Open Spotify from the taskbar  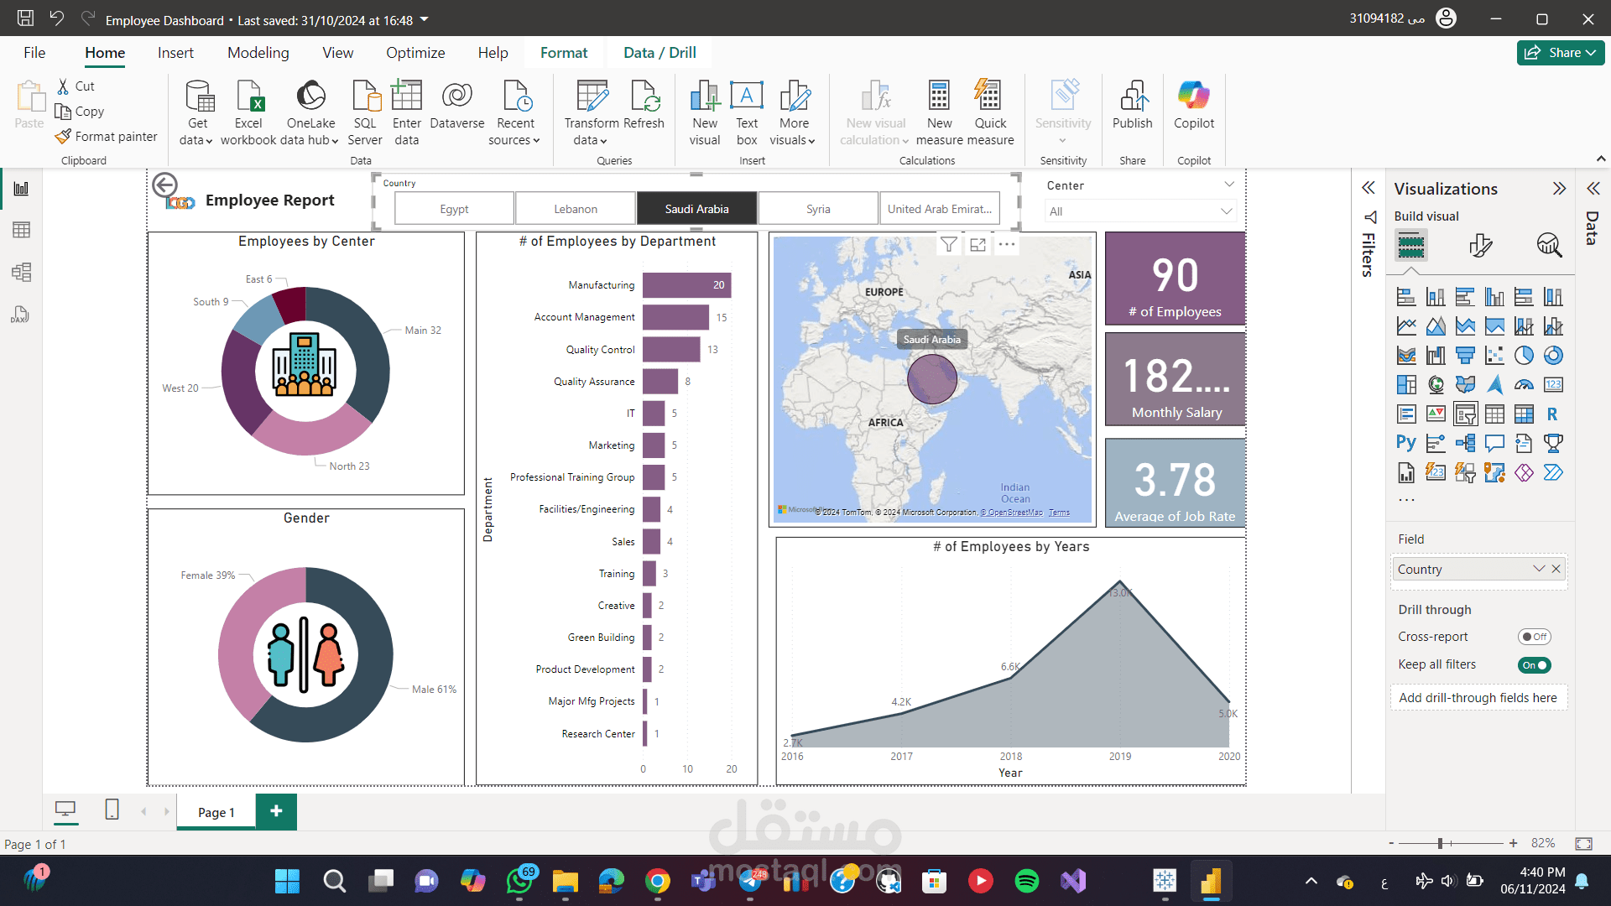pos(1026,881)
